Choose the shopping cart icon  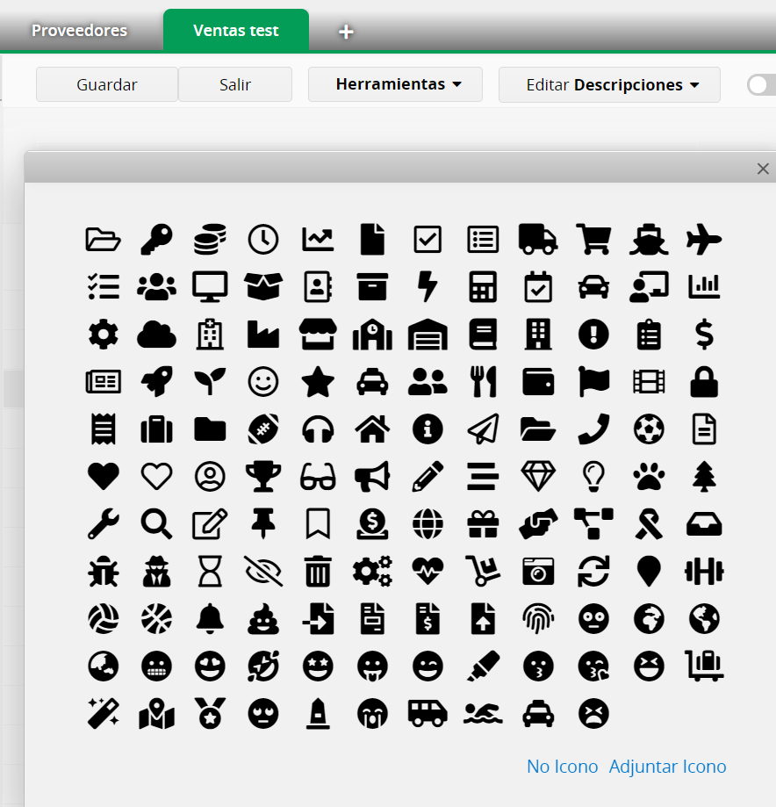click(x=593, y=239)
